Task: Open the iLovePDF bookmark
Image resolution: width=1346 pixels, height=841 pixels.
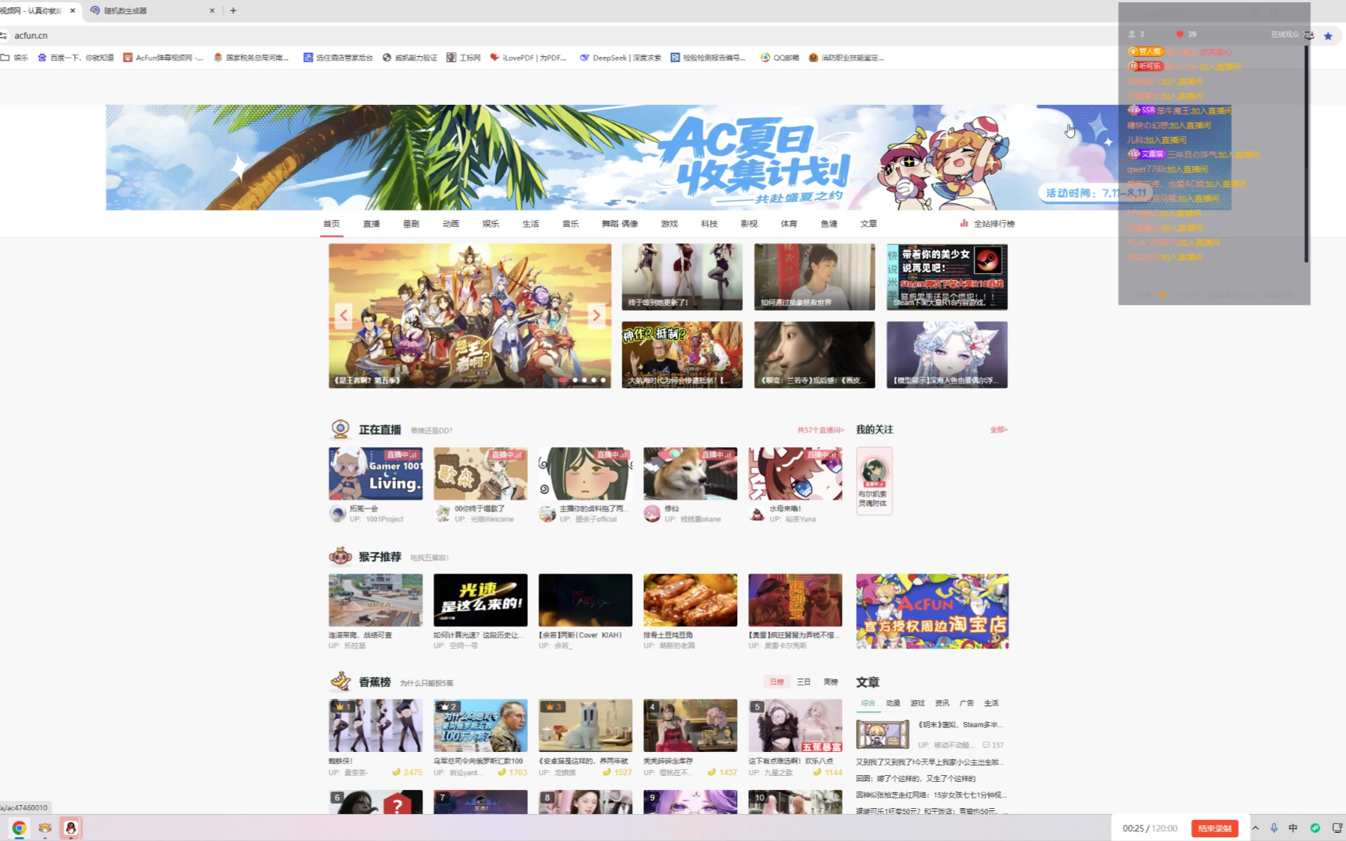Action: [x=529, y=57]
